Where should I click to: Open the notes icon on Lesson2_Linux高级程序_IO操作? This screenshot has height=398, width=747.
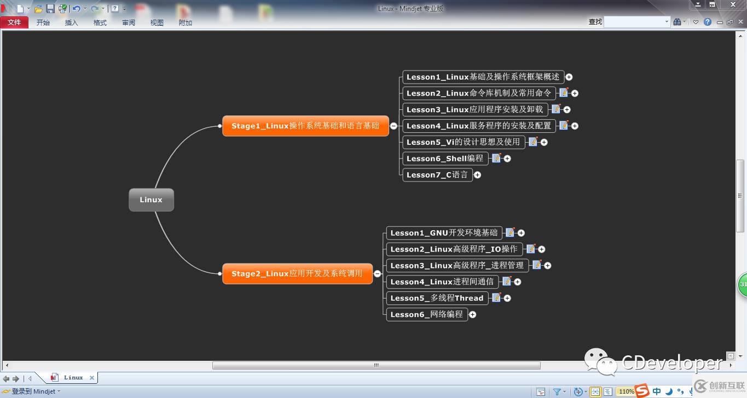pos(530,249)
